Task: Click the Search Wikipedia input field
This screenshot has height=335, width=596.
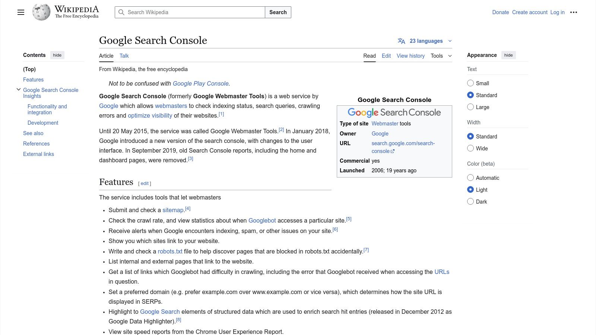Action: coord(190,12)
